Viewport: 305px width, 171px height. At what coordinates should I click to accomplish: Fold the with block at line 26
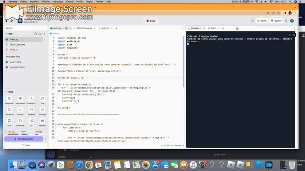click(x=56, y=124)
